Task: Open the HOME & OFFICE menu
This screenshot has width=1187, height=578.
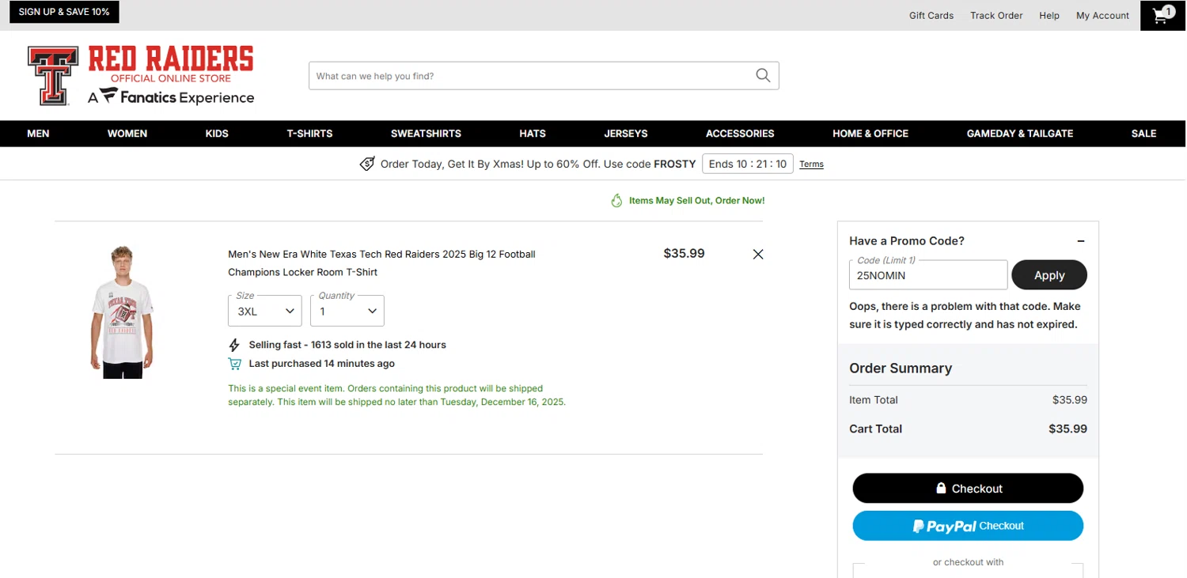Action: coord(870,134)
